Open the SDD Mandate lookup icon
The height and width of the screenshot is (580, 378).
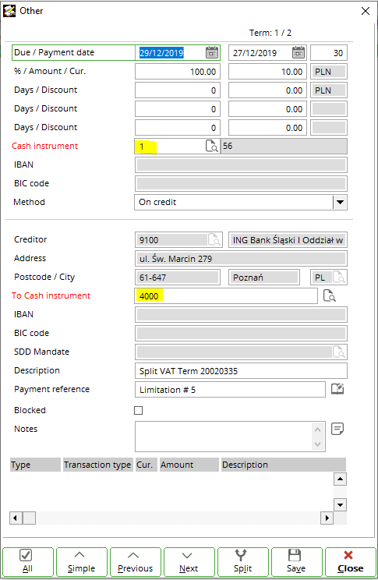339,352
